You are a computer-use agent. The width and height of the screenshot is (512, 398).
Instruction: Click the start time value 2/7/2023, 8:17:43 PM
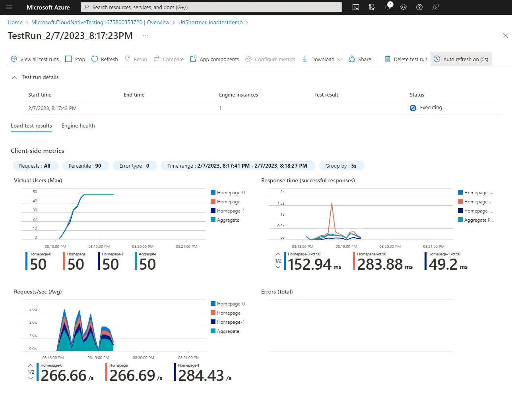(52, 108)
